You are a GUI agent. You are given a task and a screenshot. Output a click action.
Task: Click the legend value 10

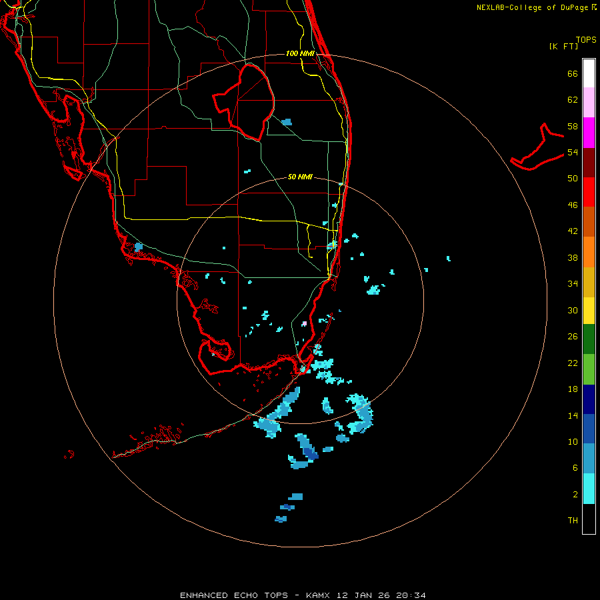[x=573, y=441]
